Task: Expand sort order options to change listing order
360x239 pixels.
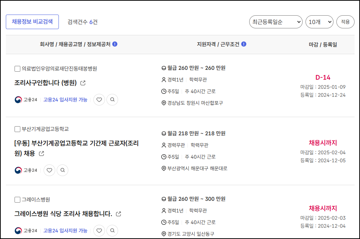Action: pos(275,22)
